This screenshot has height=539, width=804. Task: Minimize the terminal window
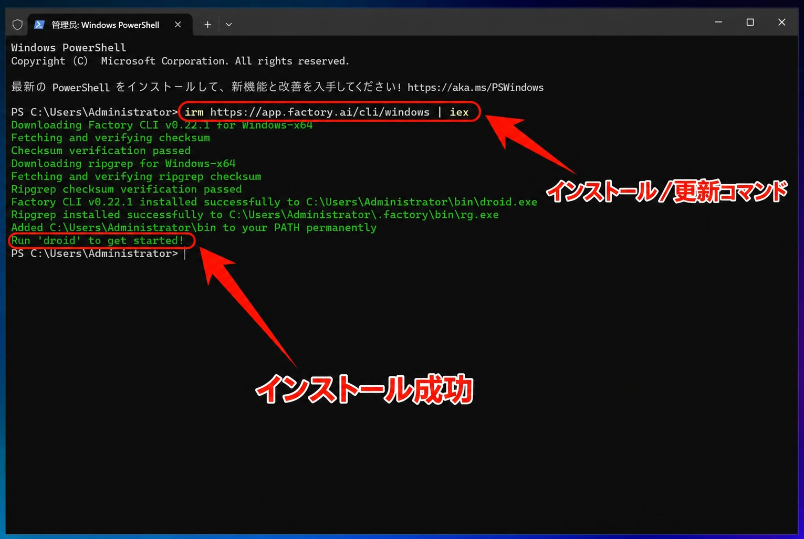[x=718, y=22]
